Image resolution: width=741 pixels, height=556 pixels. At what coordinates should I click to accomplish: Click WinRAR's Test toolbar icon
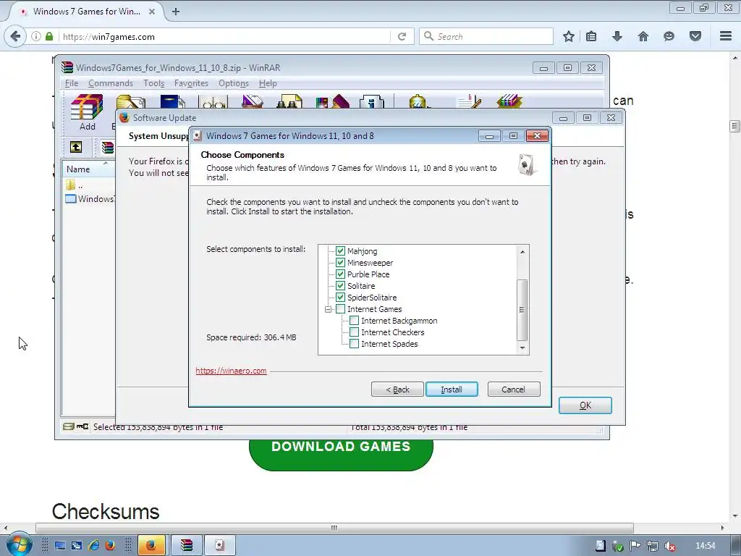pyautogui.click(x=172, y=101)
